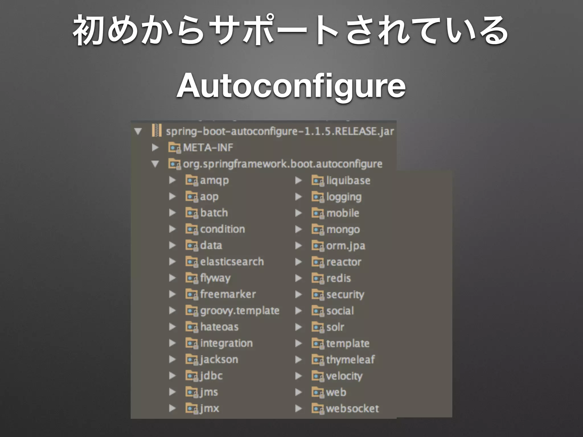The width and height of the screenshot is (583, 437).
Task: Expand the batch package arrow
Action: tap(172, 213)
